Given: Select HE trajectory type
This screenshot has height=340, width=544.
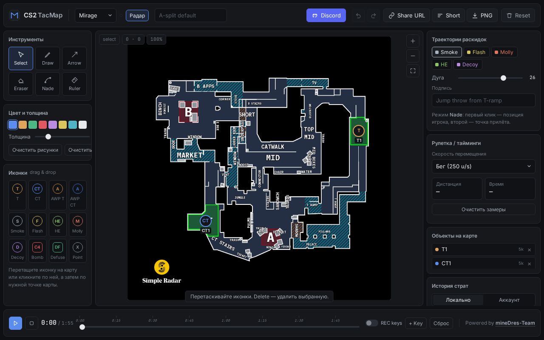Looking at the screenshot, I should (442, 65).
